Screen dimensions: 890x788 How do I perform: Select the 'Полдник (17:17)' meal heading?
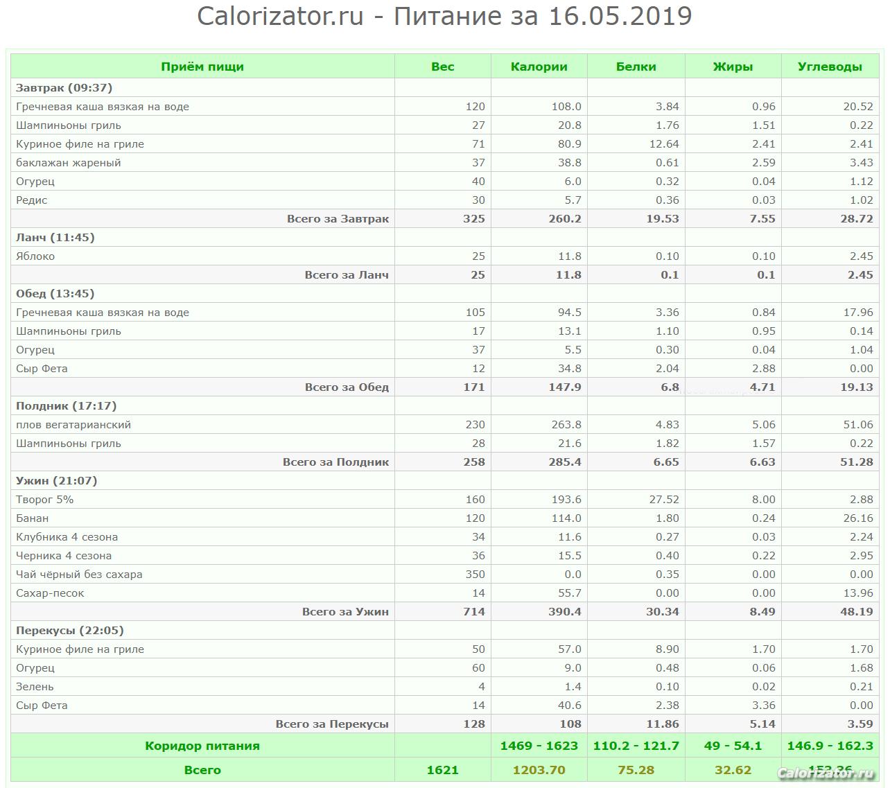tap(66, 406)
